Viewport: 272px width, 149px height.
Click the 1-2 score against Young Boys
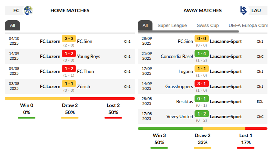point(69,54)
